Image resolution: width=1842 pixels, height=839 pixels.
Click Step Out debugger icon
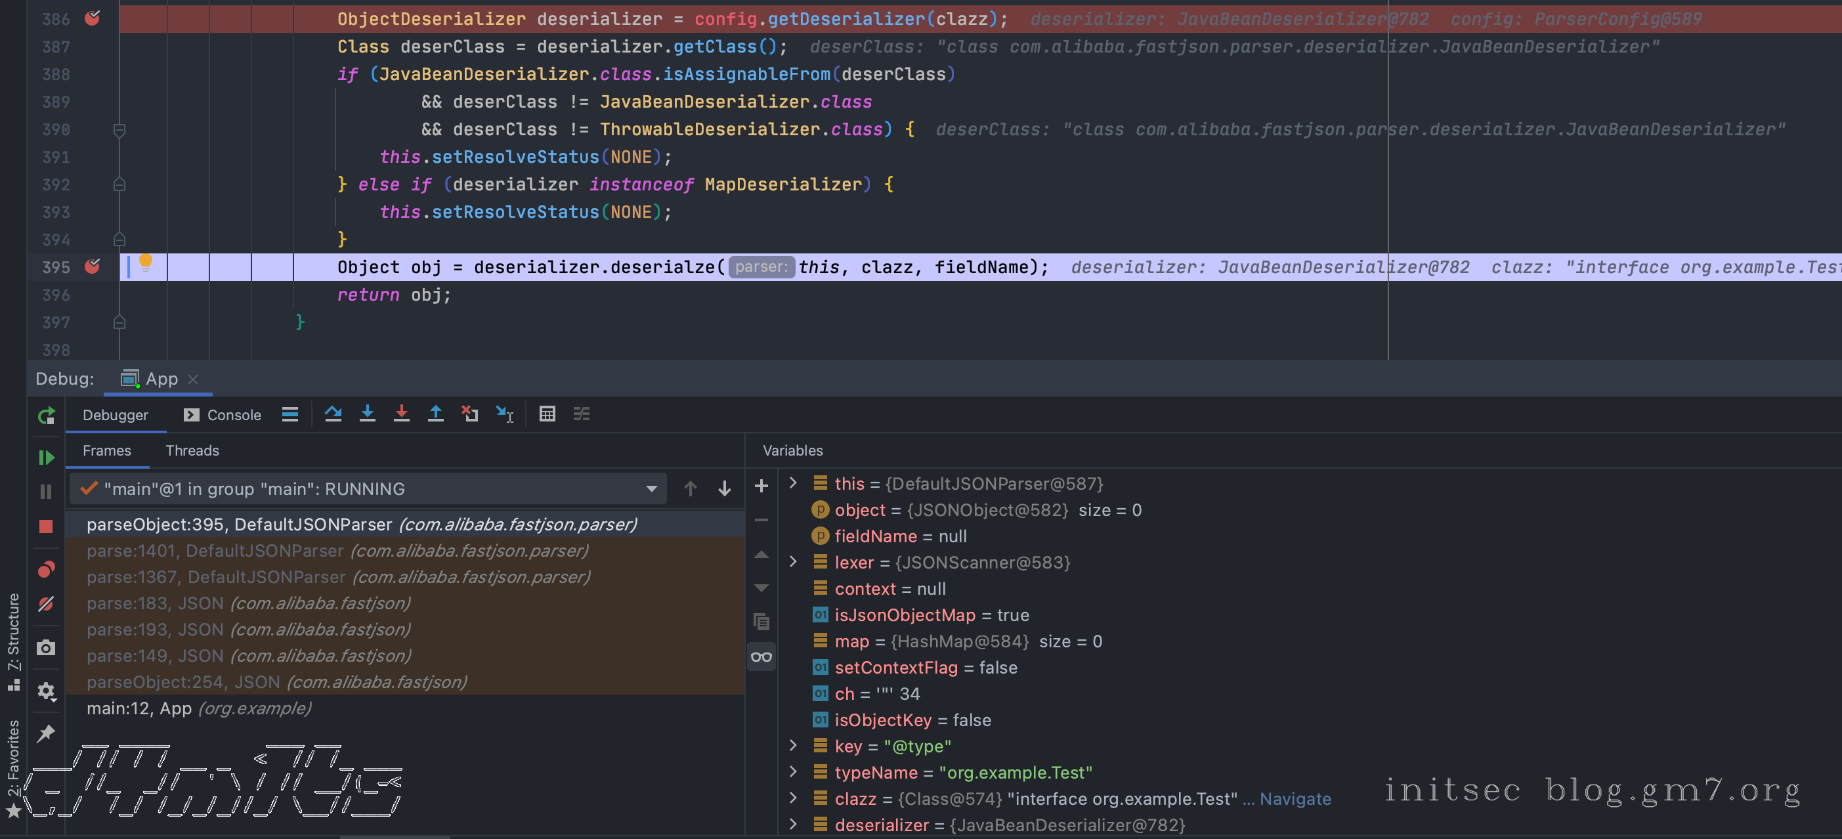point(435,414)
